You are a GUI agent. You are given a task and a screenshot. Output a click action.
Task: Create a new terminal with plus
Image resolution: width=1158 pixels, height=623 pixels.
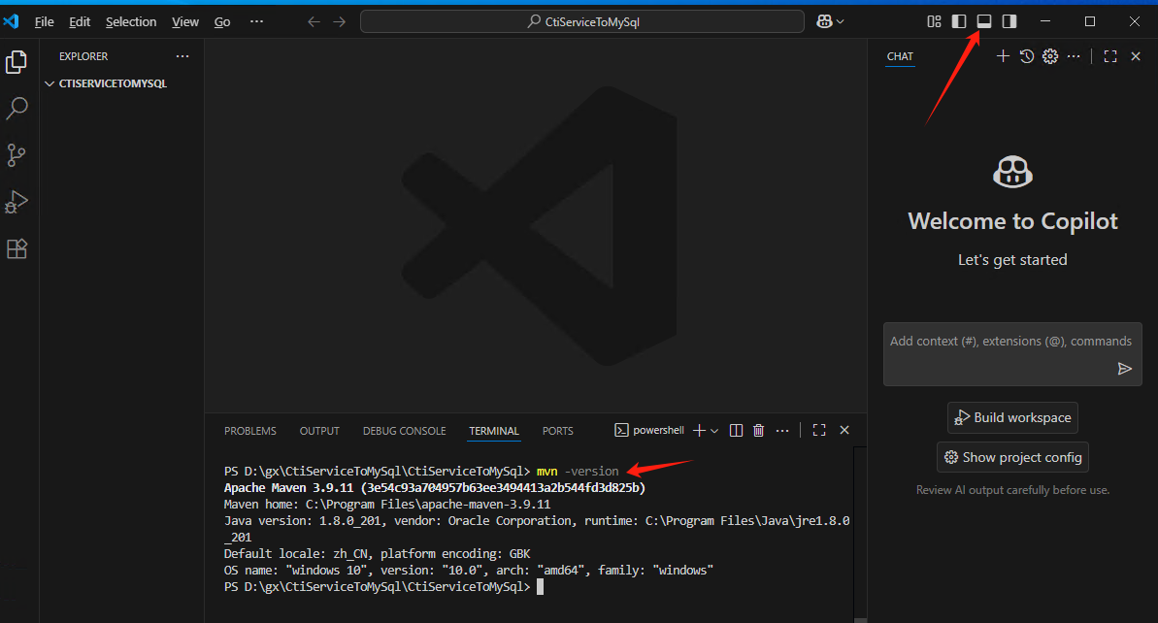(x=699, y=430)
